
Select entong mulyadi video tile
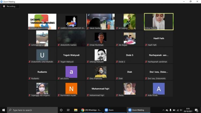coord(100,55)
